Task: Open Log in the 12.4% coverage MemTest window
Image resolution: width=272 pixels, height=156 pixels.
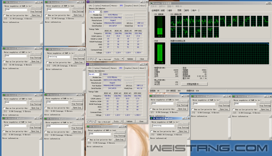Action: point(77,15)
